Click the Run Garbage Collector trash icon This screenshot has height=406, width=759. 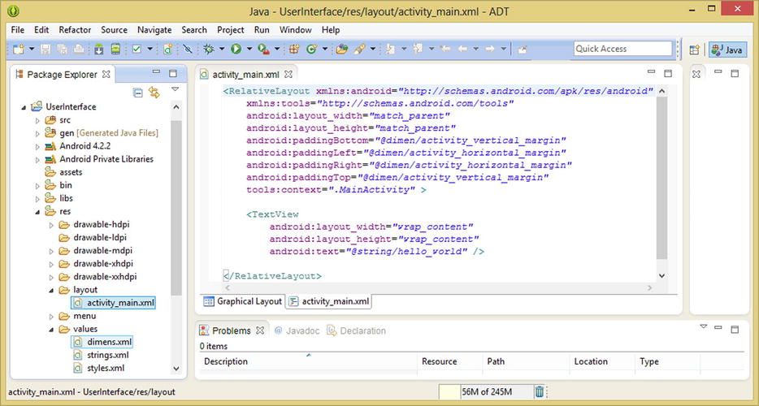[x=540, y=391]
